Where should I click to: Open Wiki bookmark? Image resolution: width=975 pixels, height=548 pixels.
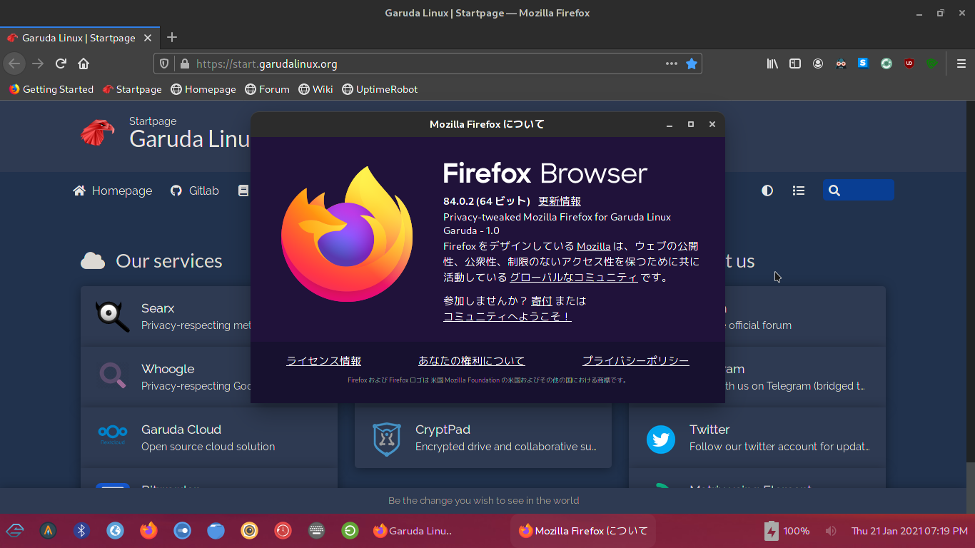tap(315, 89)
